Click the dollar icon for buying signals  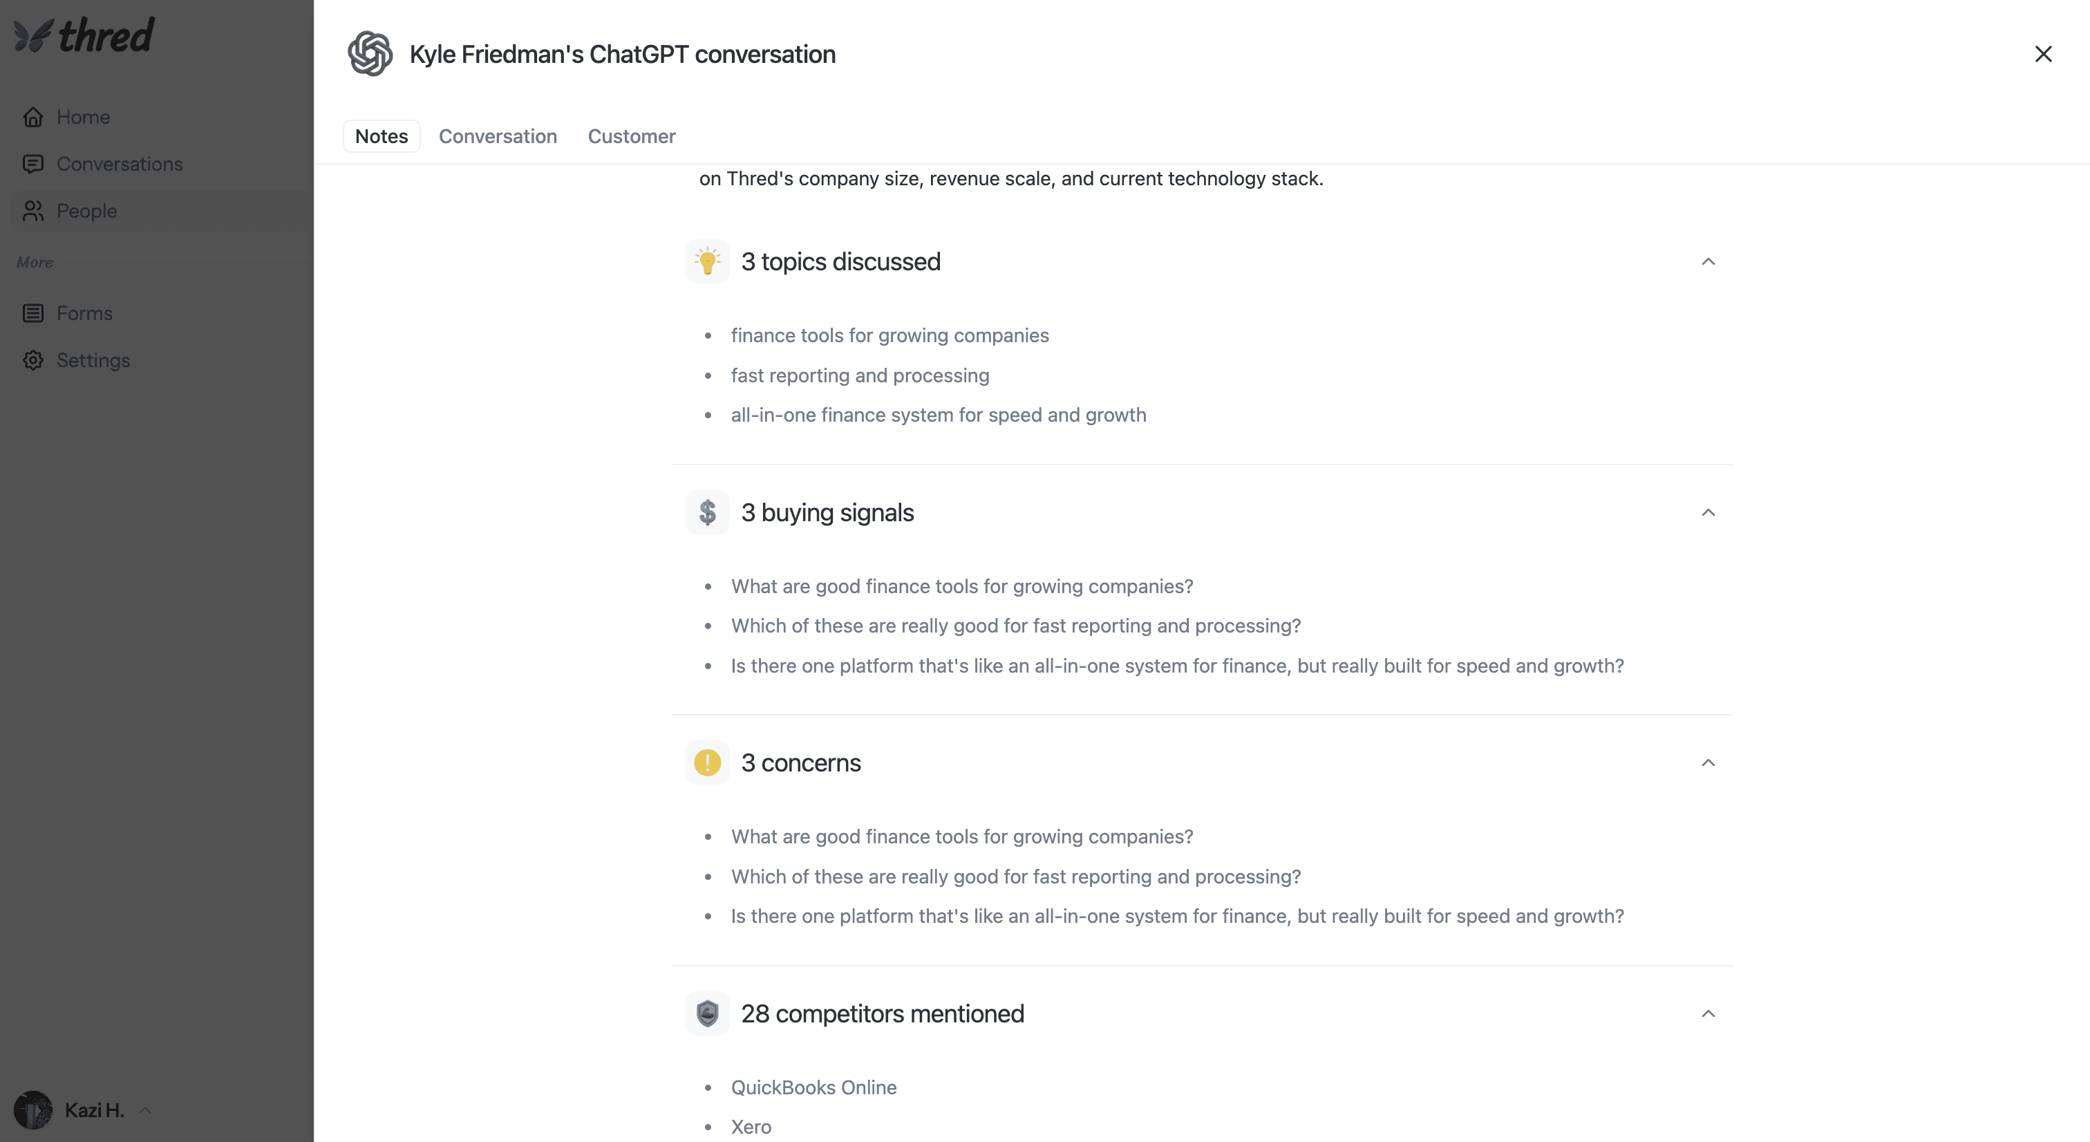(x=706, y=512)
